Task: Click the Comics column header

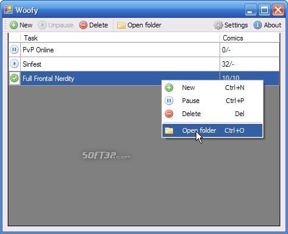Action: point(249,38)
